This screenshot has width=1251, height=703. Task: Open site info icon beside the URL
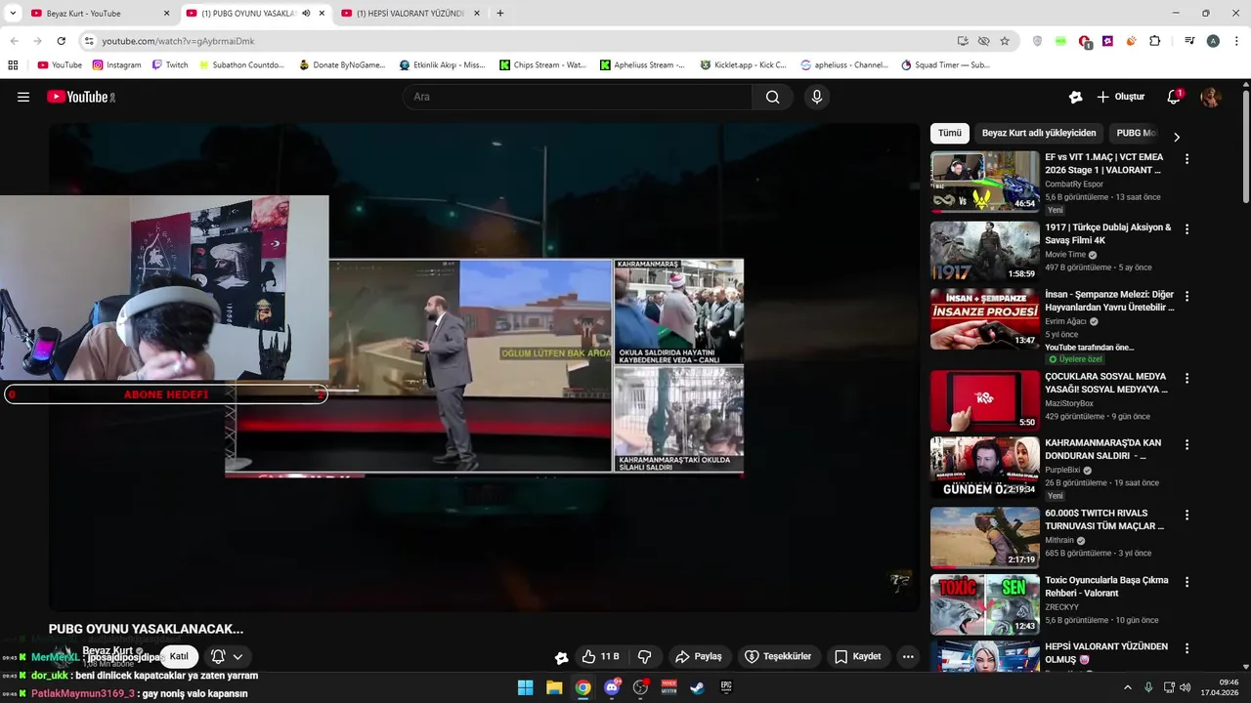point(88,41)
